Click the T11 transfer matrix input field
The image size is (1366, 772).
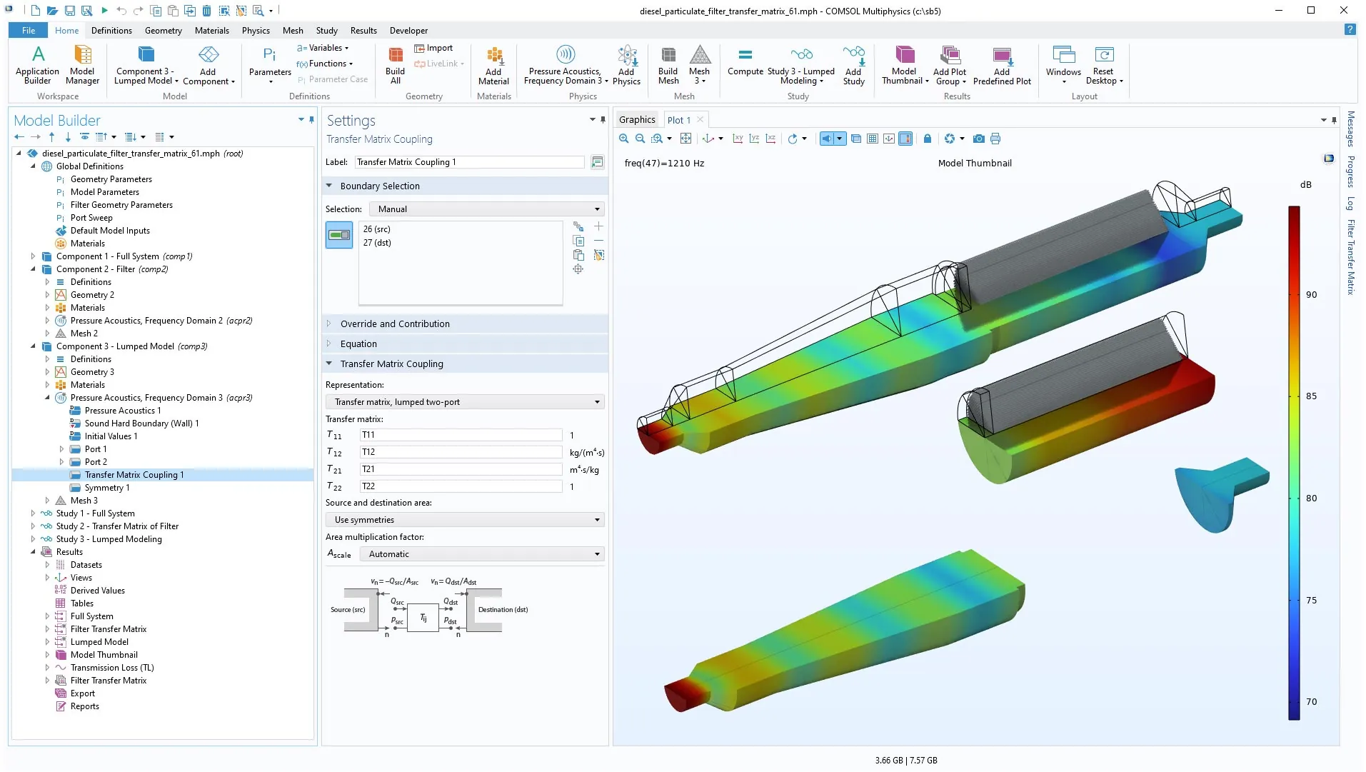click(461, 435)
